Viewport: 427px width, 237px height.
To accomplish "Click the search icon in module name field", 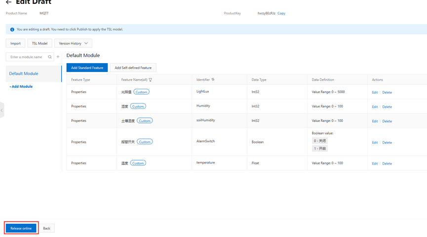I will point(50,57).
